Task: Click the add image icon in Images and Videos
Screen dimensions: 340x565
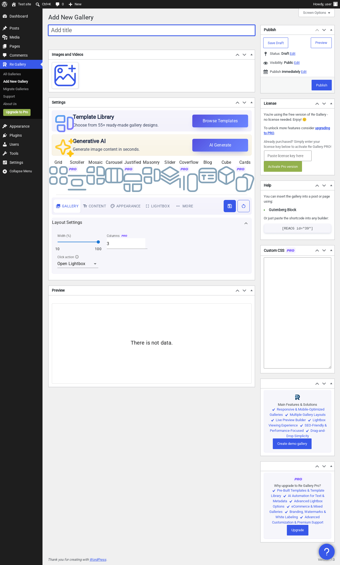Action: (65, 76)
